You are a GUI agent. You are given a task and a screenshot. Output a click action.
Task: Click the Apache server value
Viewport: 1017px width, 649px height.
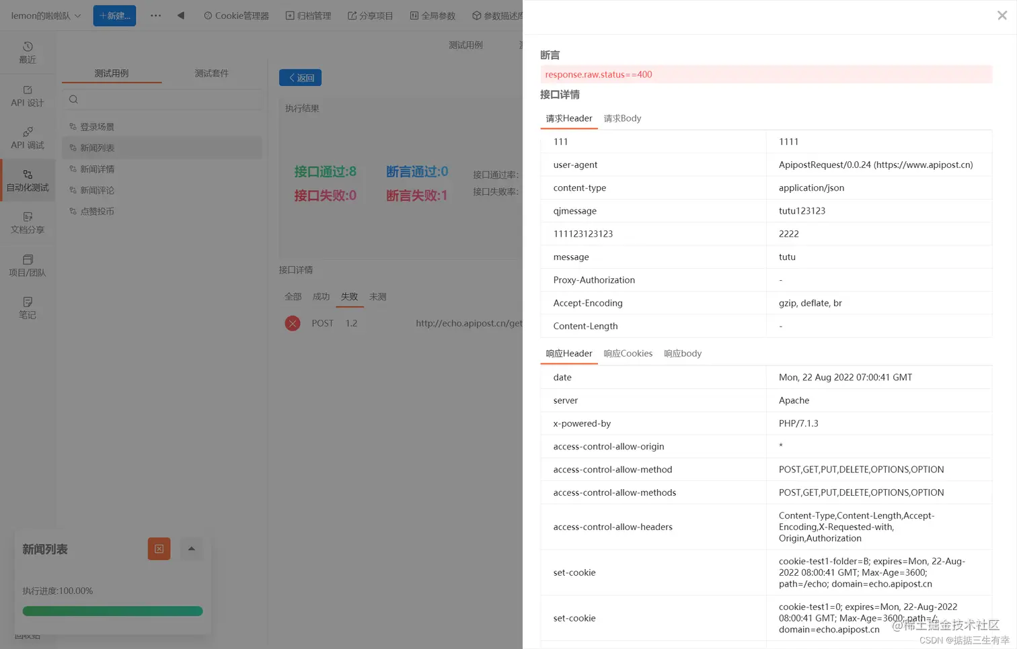tap(794, 400)
